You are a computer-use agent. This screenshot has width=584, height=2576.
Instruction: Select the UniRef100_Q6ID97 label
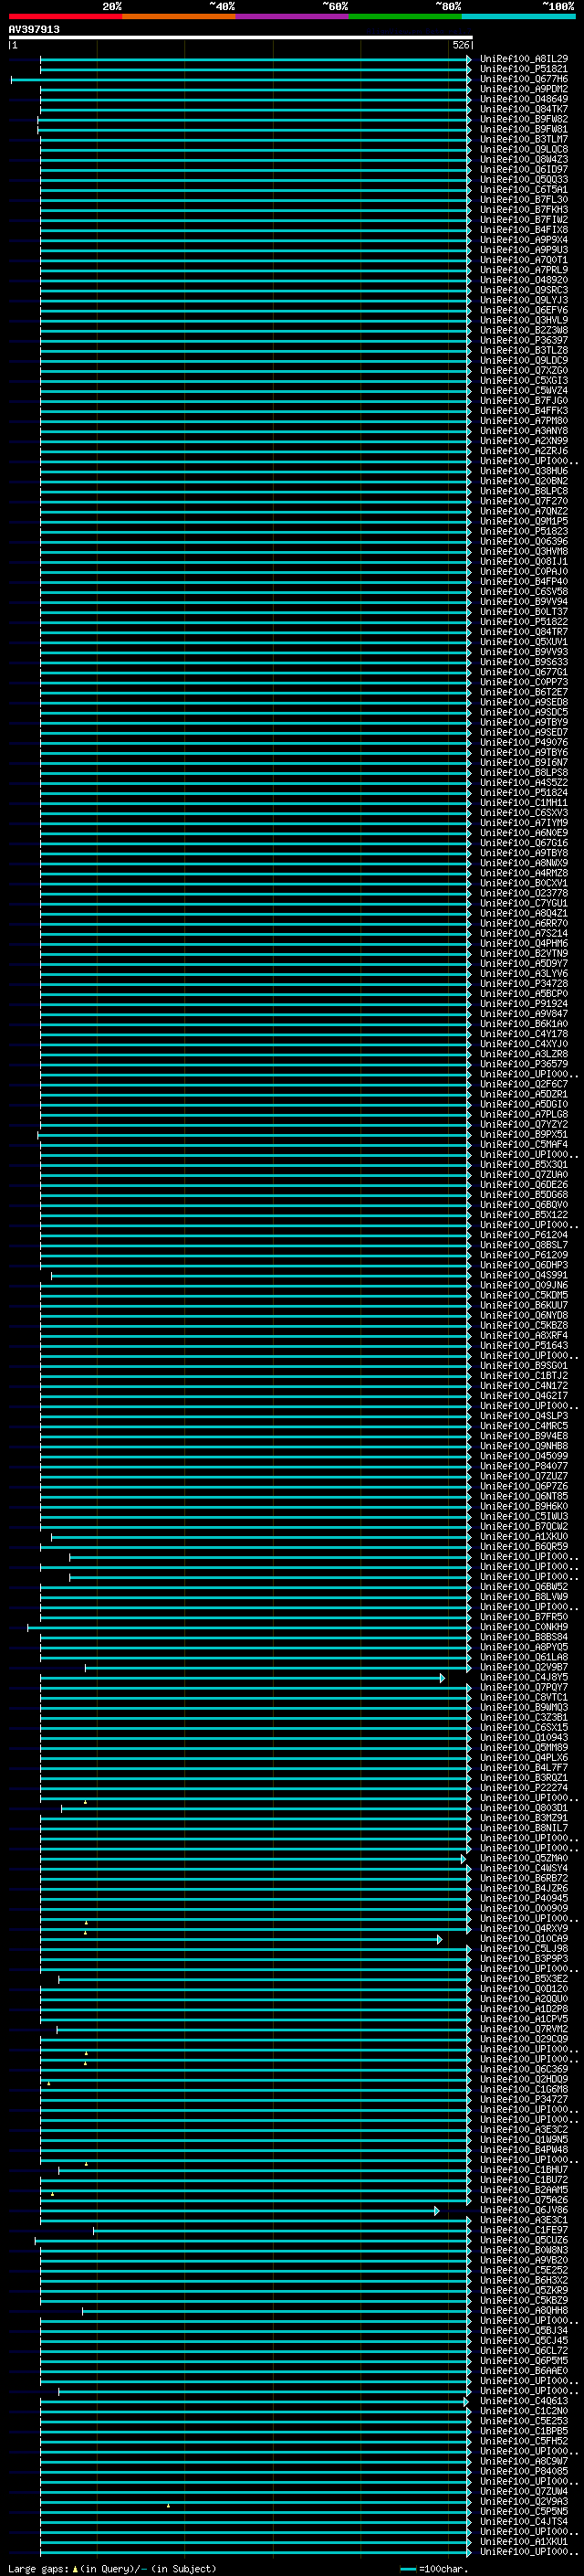pos(524,169)
